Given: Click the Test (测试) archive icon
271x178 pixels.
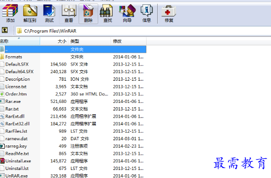Looking at the screenshot, I should click(x=49, y=11).
